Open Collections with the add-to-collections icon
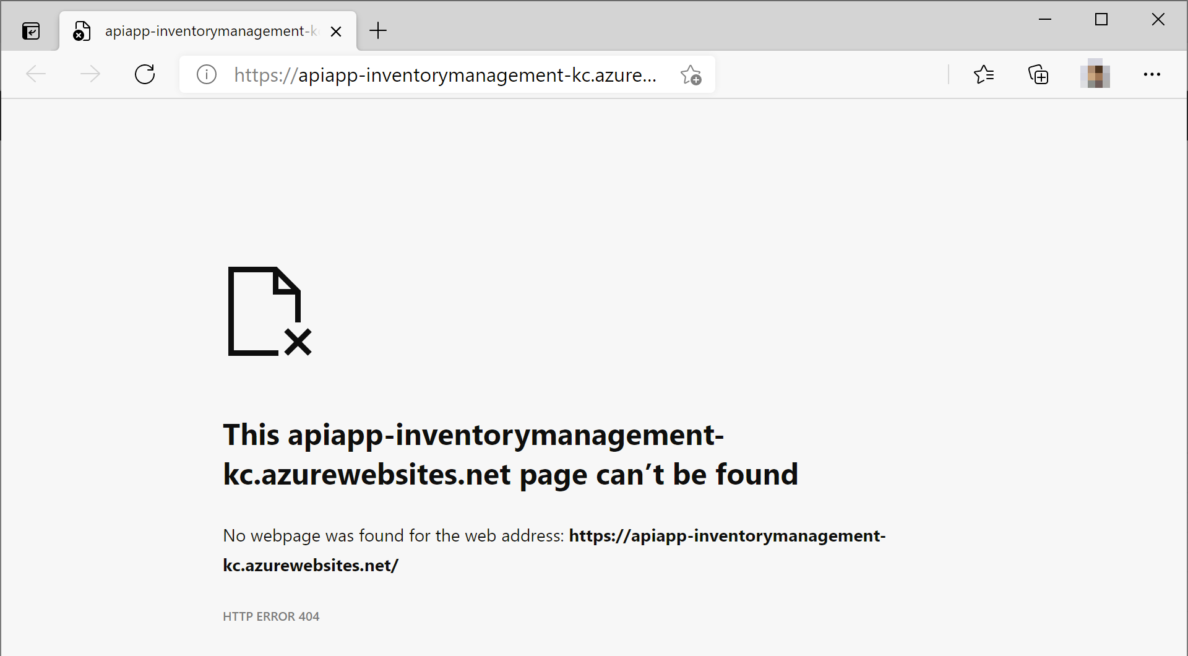This screenshot has height=656, width=1188. pyautogui.click(x=1039, y=74)
